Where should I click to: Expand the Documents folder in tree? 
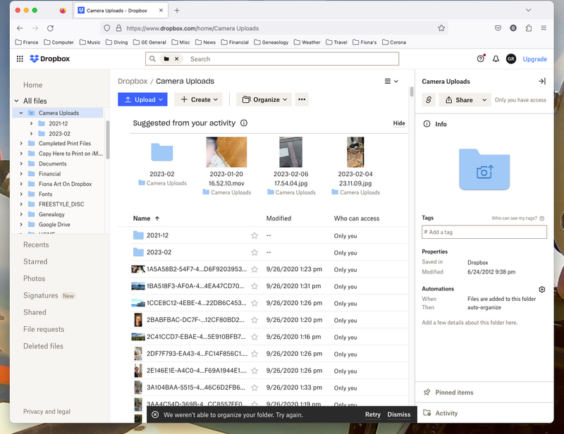click(22, 163)
